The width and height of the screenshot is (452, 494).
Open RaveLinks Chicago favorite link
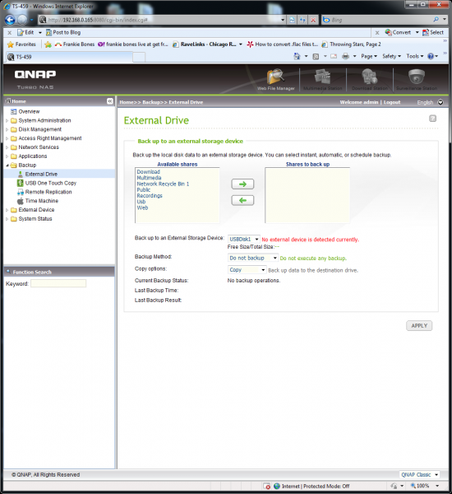[205, 44]
